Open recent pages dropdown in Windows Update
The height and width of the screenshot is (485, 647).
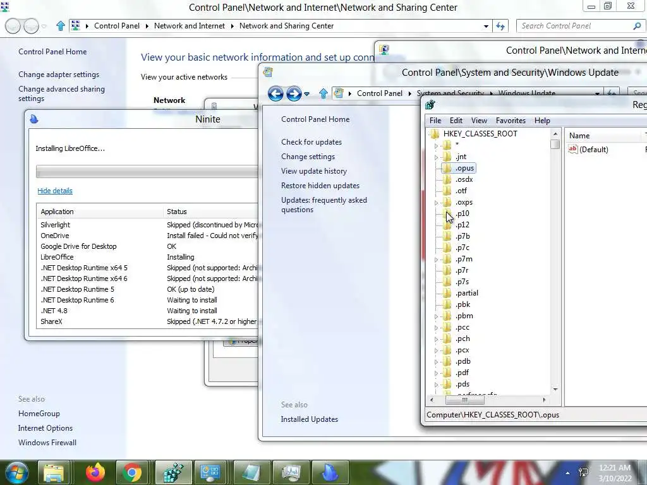306,94
